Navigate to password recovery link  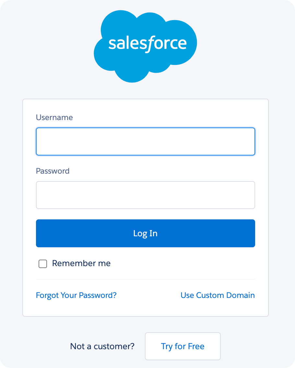tap(76, 295)
